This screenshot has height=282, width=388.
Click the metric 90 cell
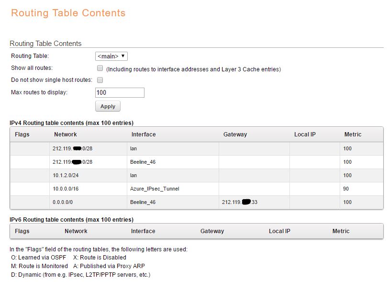click(346, 189)
